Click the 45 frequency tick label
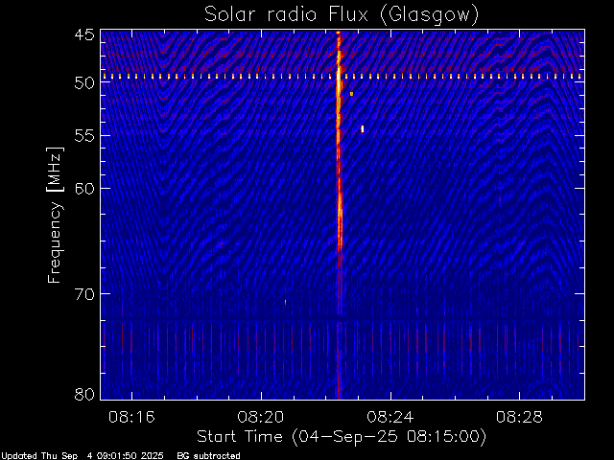This screenshot has width=614, height=460. tap(84, 34)
